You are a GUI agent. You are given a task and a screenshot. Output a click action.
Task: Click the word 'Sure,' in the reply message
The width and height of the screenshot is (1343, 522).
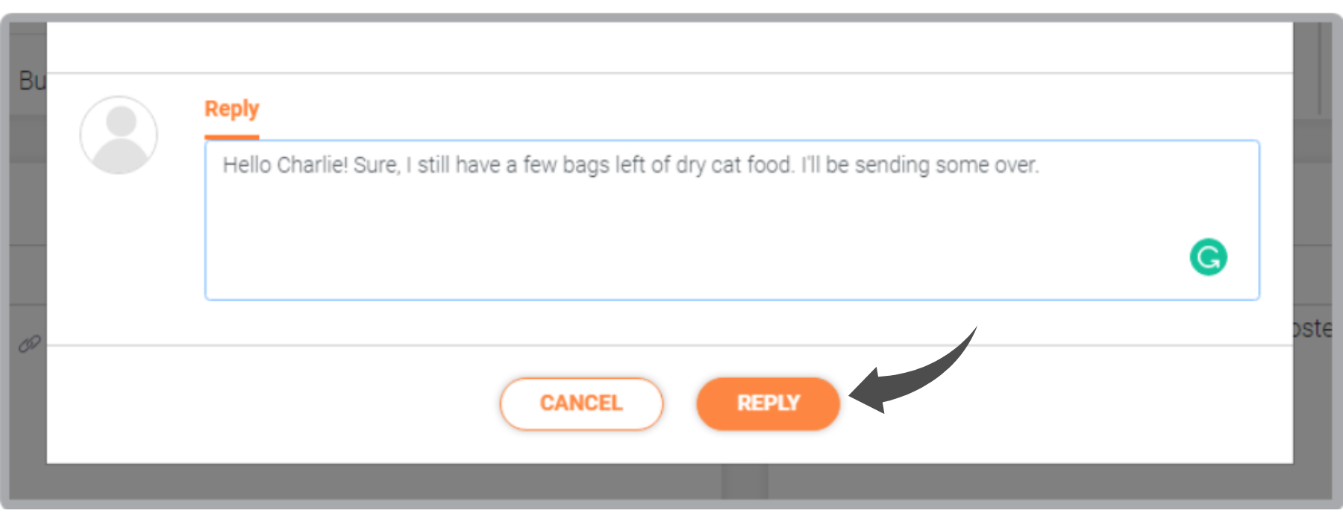coord(377,165)
